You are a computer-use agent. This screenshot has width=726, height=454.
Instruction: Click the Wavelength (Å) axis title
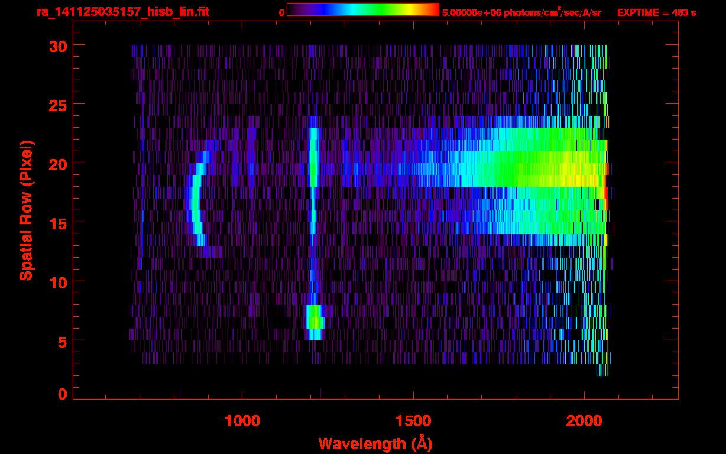375,443
